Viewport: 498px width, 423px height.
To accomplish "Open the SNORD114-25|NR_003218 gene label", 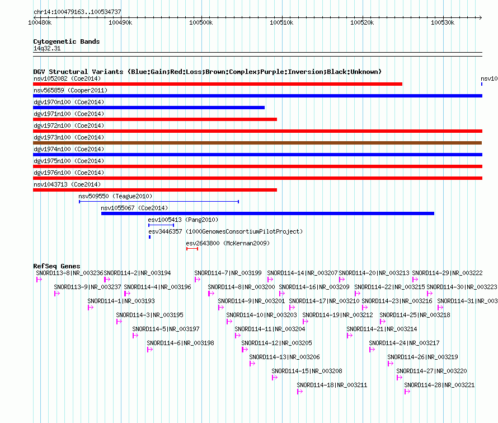I will coord(415,315).
